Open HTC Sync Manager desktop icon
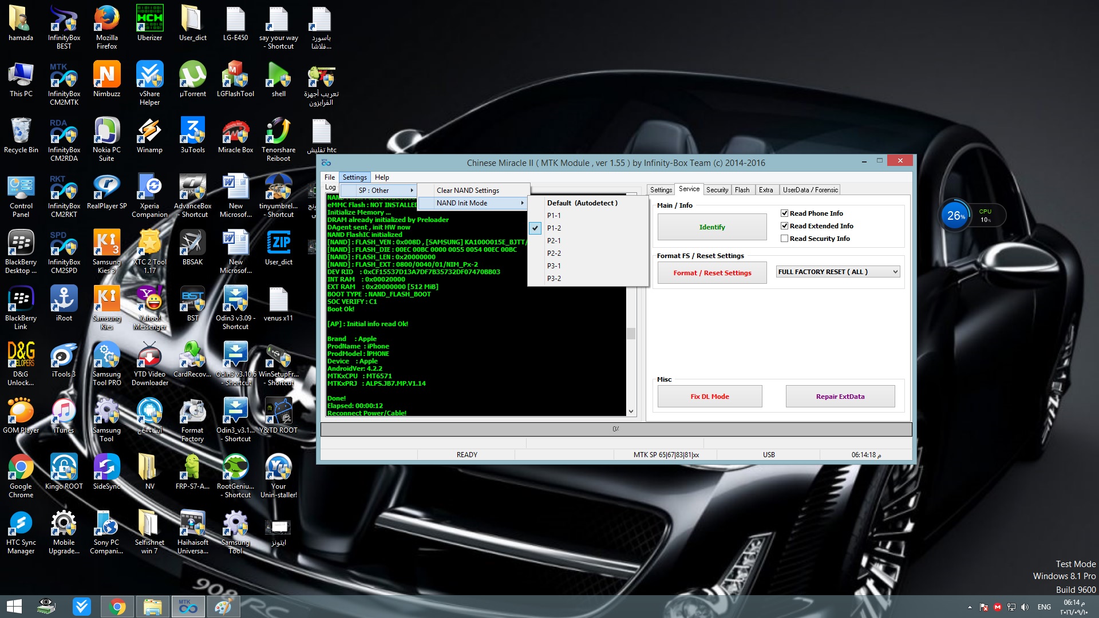The image size is (1099, 618). tap(21, 532)
